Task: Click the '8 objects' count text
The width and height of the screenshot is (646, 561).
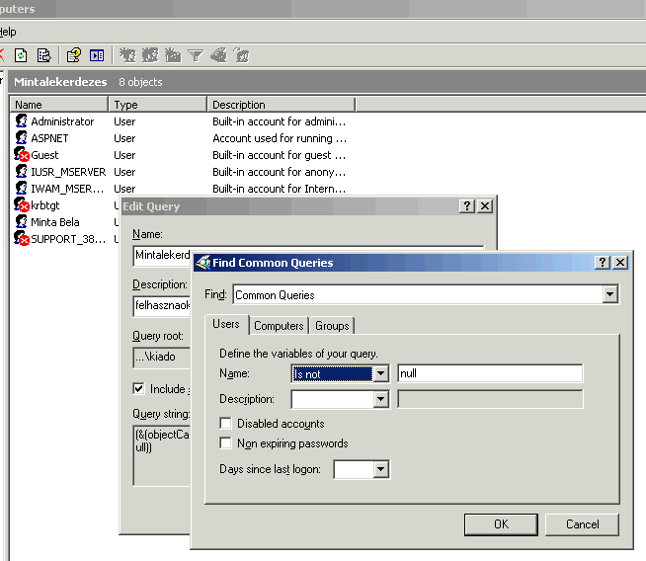Action: click(x=140, y=82)
